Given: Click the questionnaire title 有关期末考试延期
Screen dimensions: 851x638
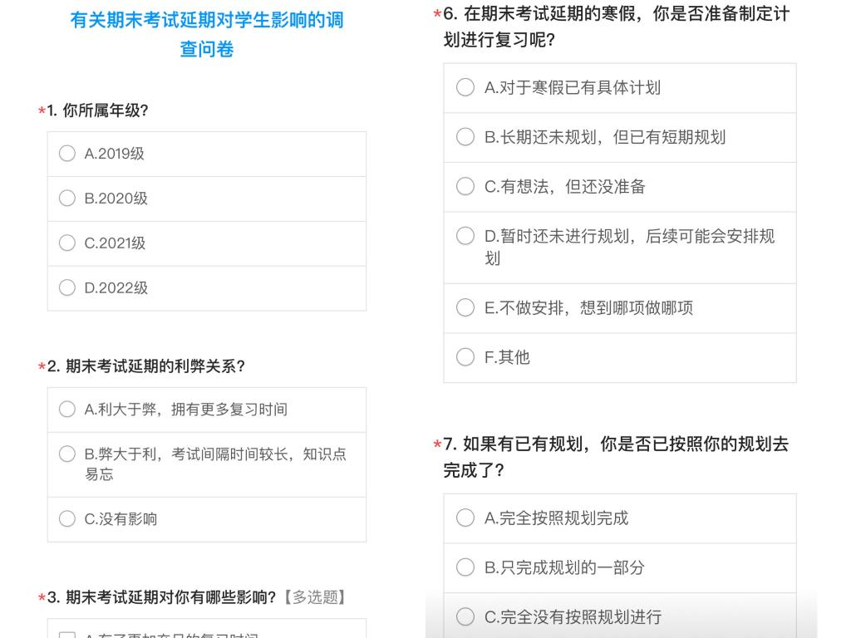Looking at the screenshot, I should [207, 34].
